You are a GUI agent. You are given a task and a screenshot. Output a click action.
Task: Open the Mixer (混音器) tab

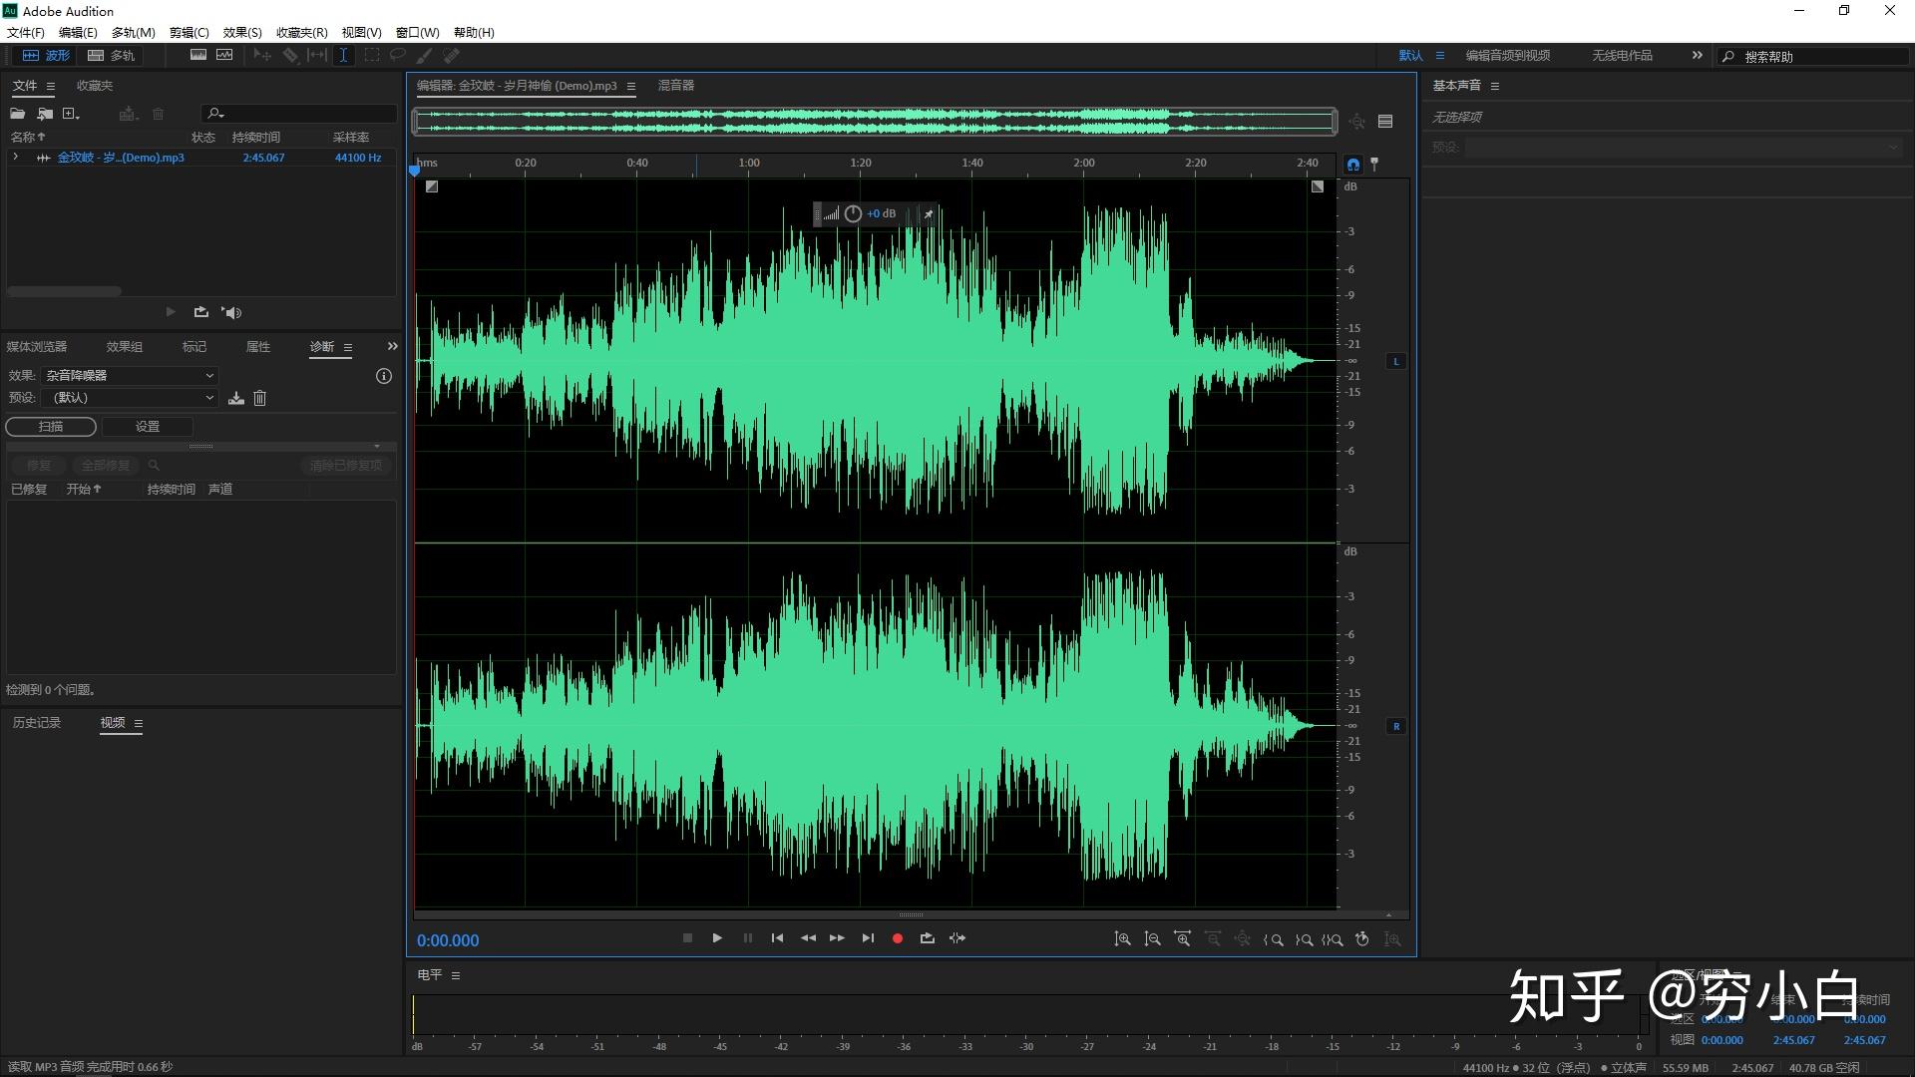[x=676, y=86]
